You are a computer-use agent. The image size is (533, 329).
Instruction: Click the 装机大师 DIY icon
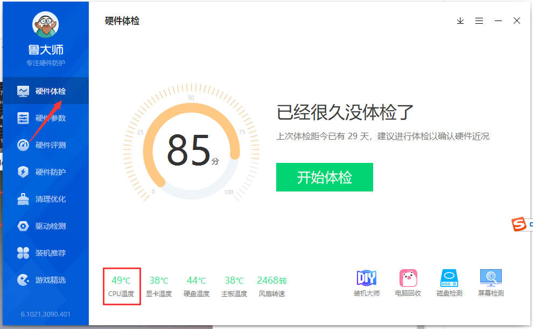pyautogui.click(x=367, y=278)
